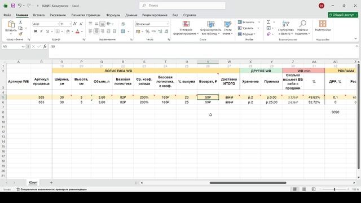
Task: Toggle Center horizontal alignment
Action: tap(96, 32)
